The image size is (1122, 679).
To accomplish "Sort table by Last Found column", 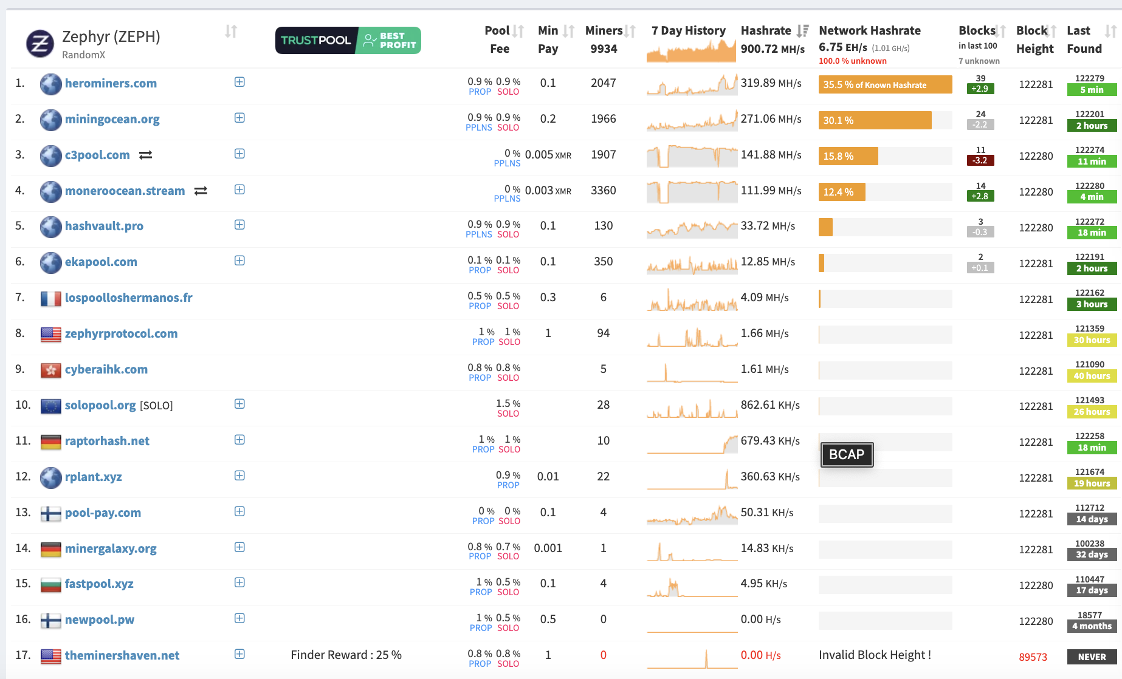I will pos(1110,31).
